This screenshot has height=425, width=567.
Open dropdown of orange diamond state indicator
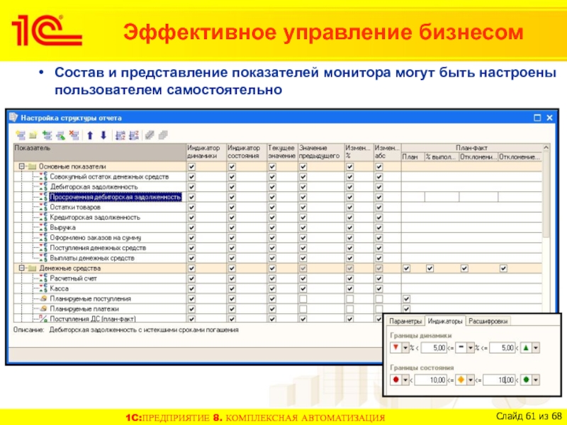(x=471, y=380)
